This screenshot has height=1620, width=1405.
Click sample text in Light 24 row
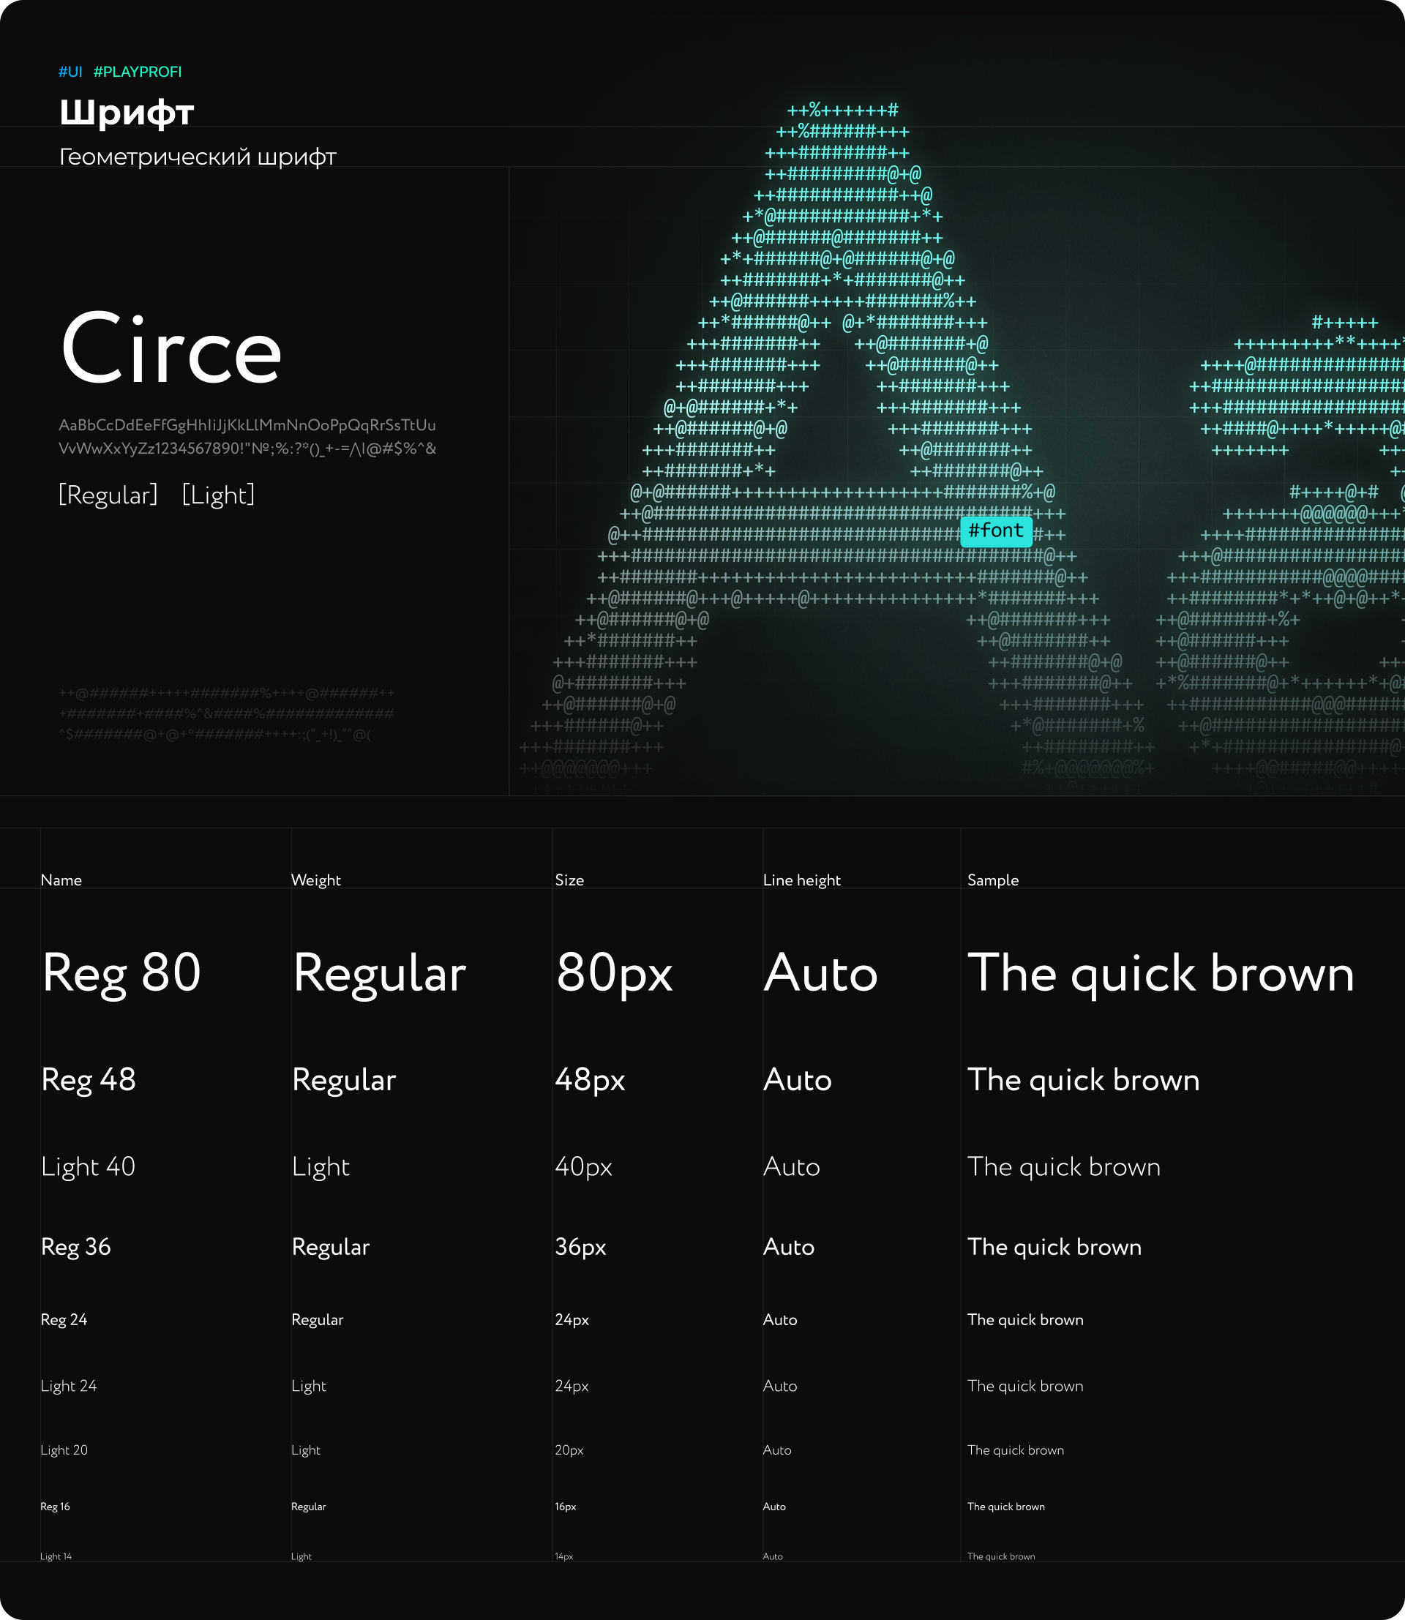point(1025,1386)
